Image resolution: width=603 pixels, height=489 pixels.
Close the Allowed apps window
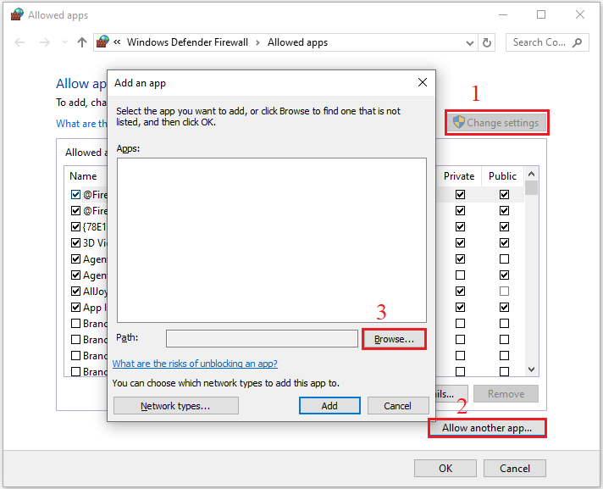(580, 14)
